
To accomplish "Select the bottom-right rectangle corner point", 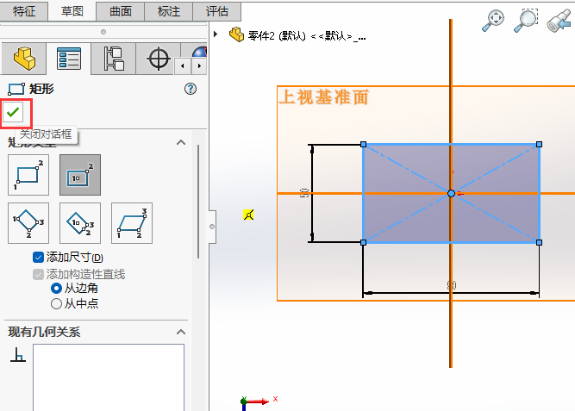I will (539, 242).
